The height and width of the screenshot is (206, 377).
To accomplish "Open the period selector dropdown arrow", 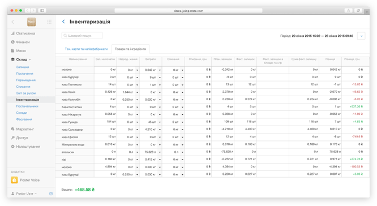I will (361, 36).
